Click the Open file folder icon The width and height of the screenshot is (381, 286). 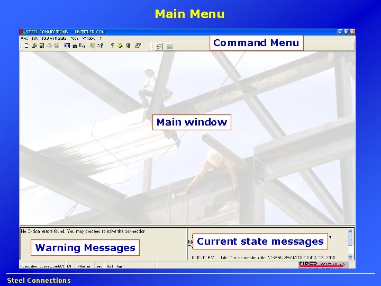(34, 46)
